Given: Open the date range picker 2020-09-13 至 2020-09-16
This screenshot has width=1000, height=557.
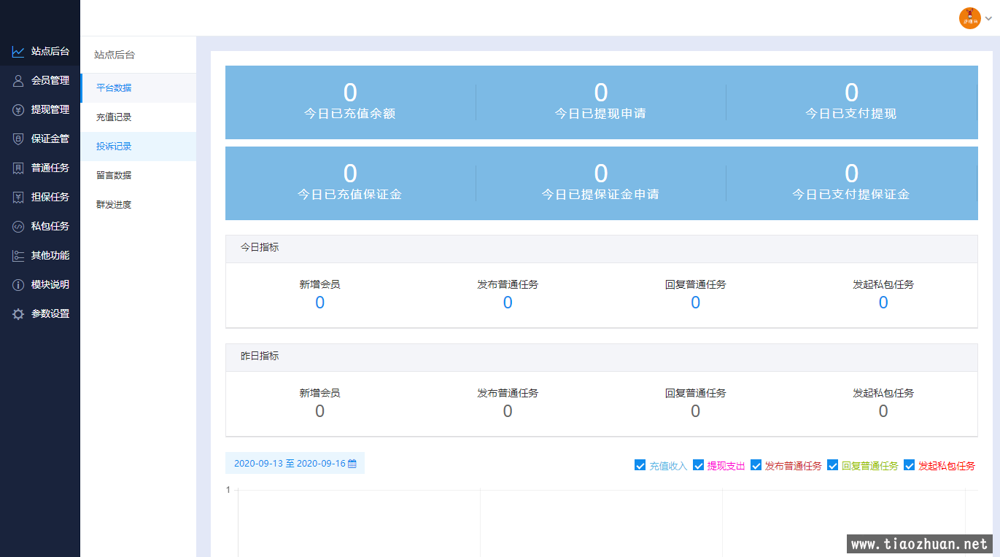Looking at the screenshot, I should click(295, 464).
